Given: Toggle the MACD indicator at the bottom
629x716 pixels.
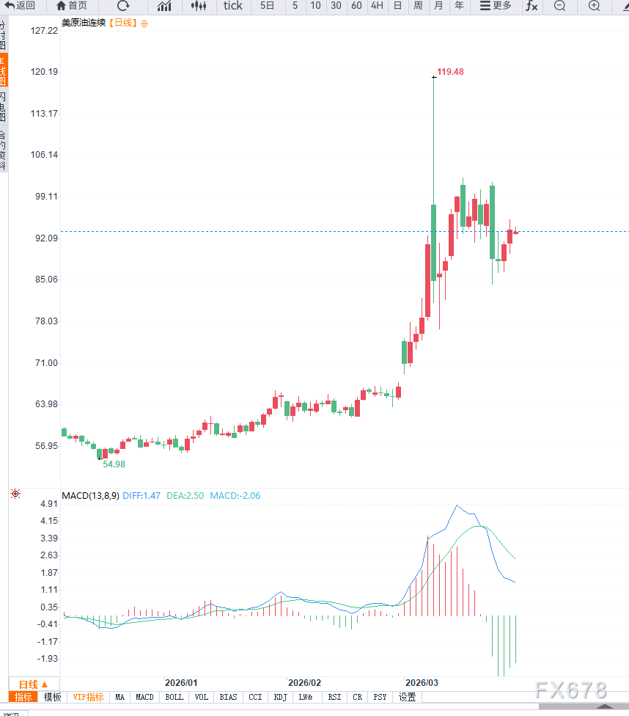Looking at the screenshot, I should [x=144, y=697].
